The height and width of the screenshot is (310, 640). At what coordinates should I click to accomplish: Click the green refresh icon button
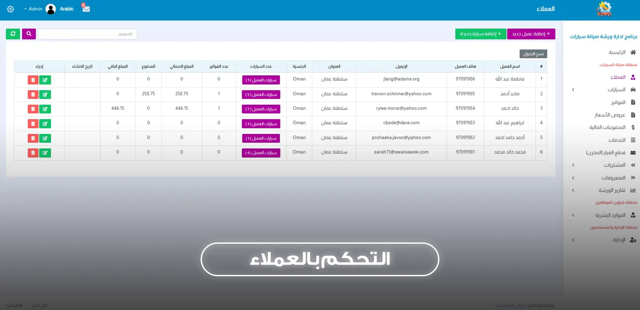[x=13, y=34]
